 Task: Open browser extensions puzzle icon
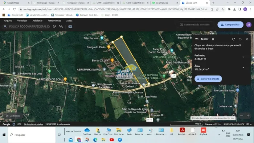click(229, 9)
